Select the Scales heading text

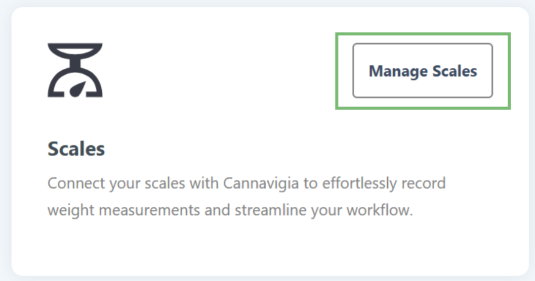(76, 149)
